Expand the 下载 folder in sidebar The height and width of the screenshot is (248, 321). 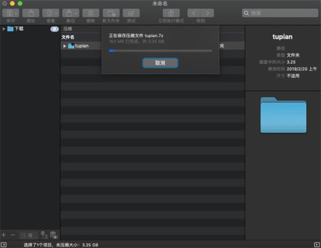(4, 29)
